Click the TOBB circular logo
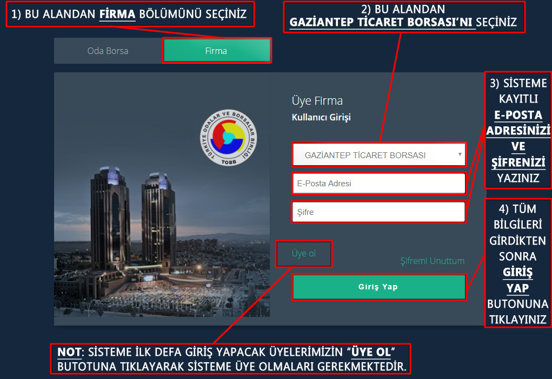The height and width of the screenshot is (379, 552). (x=229, y=138)
